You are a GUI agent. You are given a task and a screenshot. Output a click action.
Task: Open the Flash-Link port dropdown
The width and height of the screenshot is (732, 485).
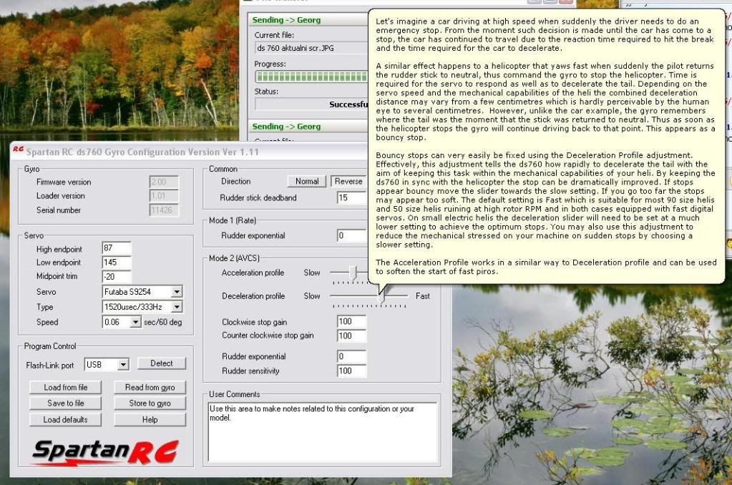[x=123, y=365]
